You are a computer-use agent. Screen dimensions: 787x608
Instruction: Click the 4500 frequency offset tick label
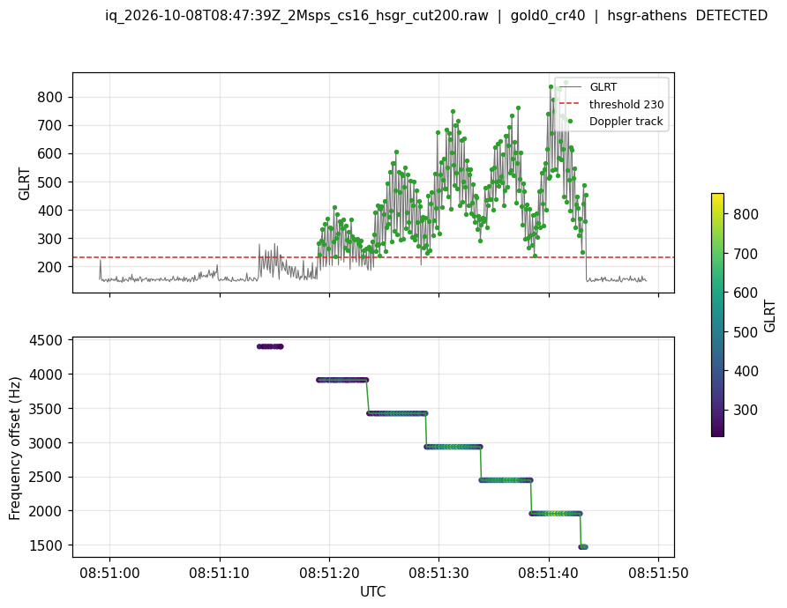[x=47, y=341]
